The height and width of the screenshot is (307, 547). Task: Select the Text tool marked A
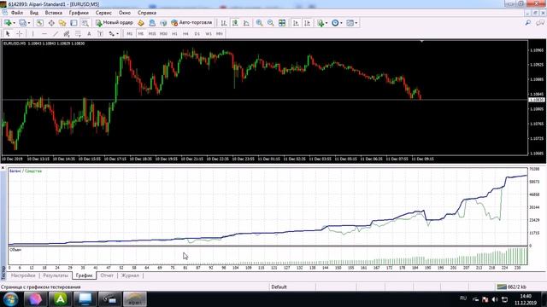coord(89,34)
